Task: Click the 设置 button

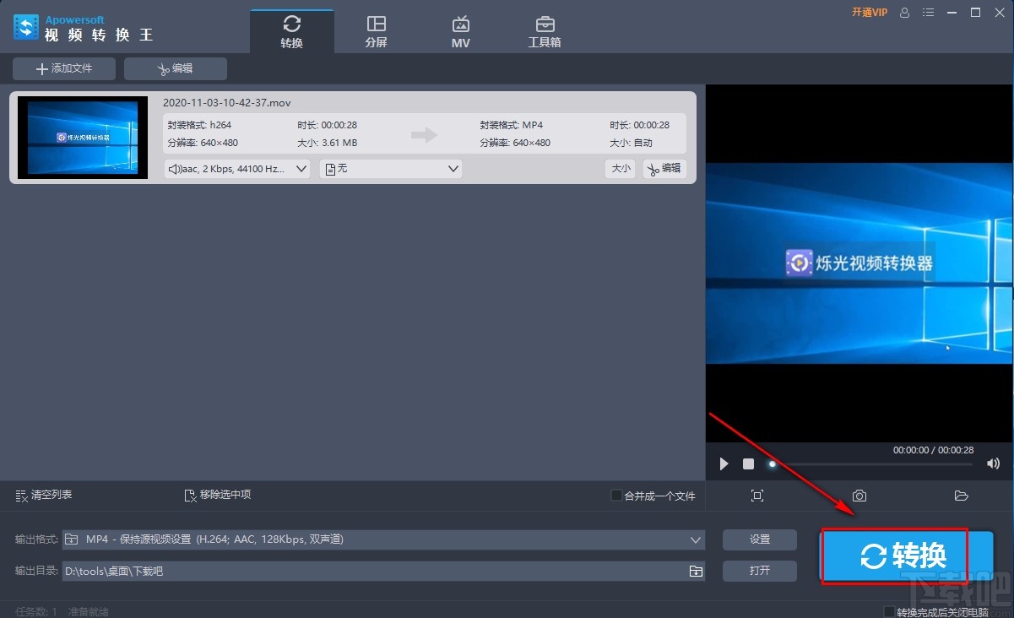Action: click(760, 539)
